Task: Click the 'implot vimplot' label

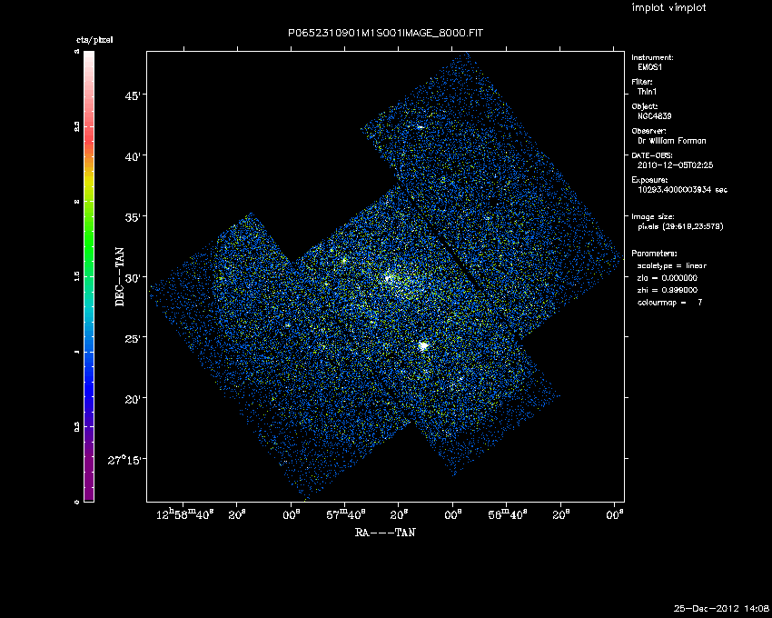Action: [668, 7]
